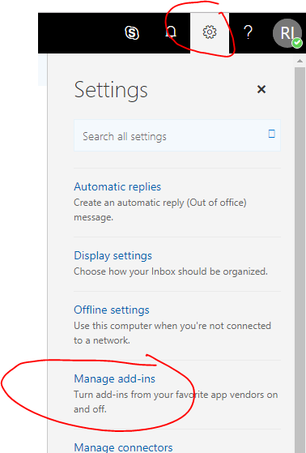Click the scrollbar up arrow
Image resolution: width=306 pixels, height=453 pixels.
click(300, 61)
